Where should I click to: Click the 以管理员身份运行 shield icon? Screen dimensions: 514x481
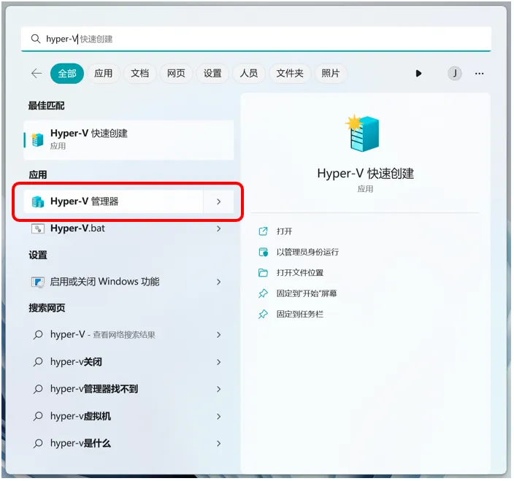[x=264, y=252]
